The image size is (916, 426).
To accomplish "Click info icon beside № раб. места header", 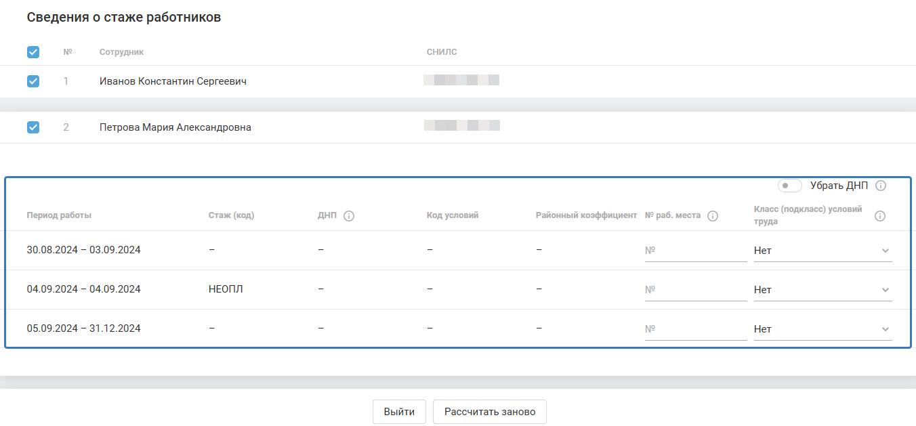I will coord(712,216).
